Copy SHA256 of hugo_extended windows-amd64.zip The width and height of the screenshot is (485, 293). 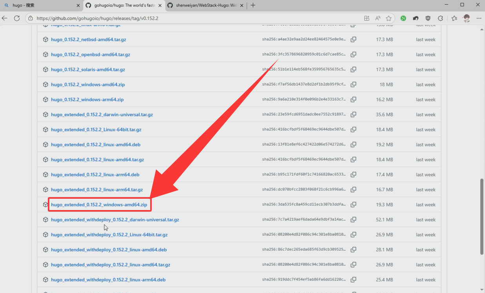(353, 205)
